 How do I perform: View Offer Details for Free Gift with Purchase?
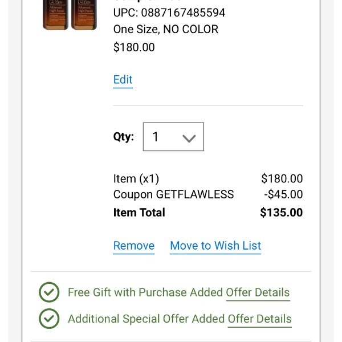[x=258, y=292]
